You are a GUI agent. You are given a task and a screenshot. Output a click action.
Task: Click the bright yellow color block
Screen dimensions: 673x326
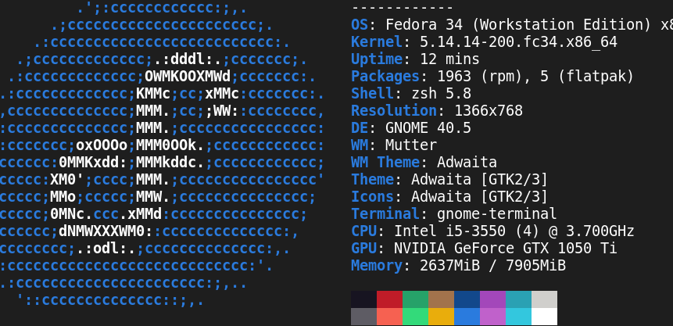[x=441, y=317]
